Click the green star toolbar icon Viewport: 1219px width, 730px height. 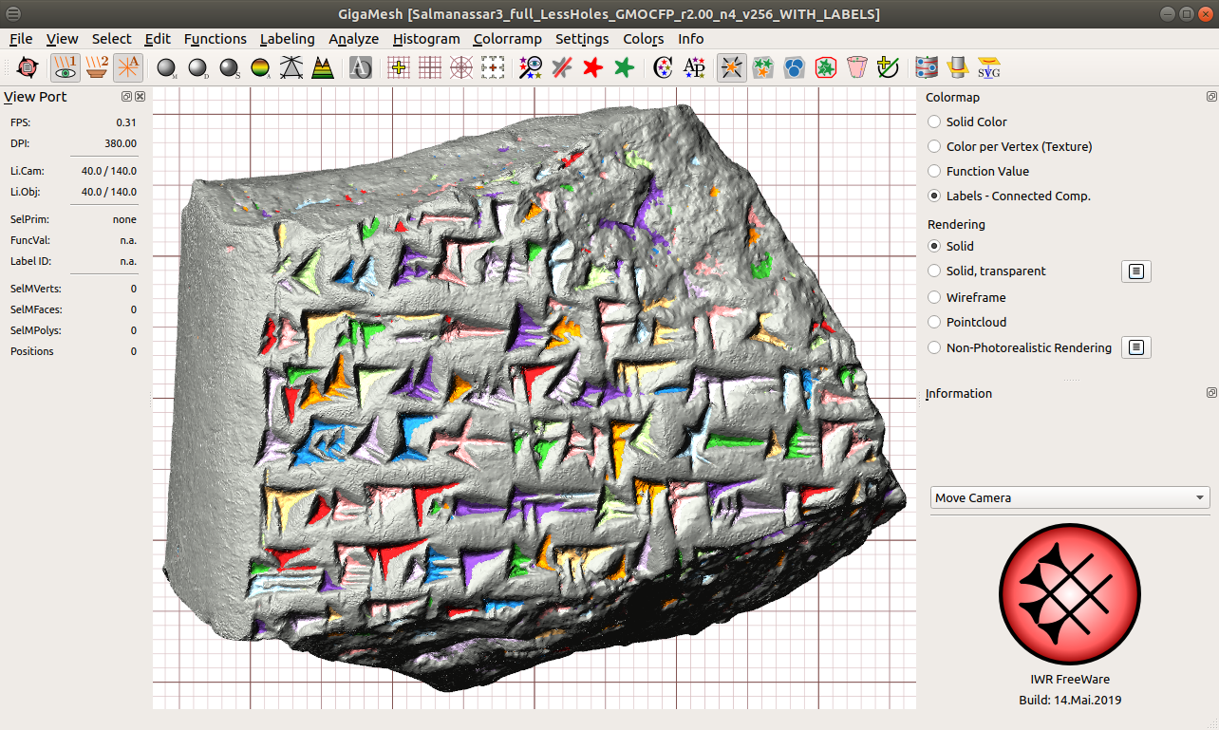[624, 67]
